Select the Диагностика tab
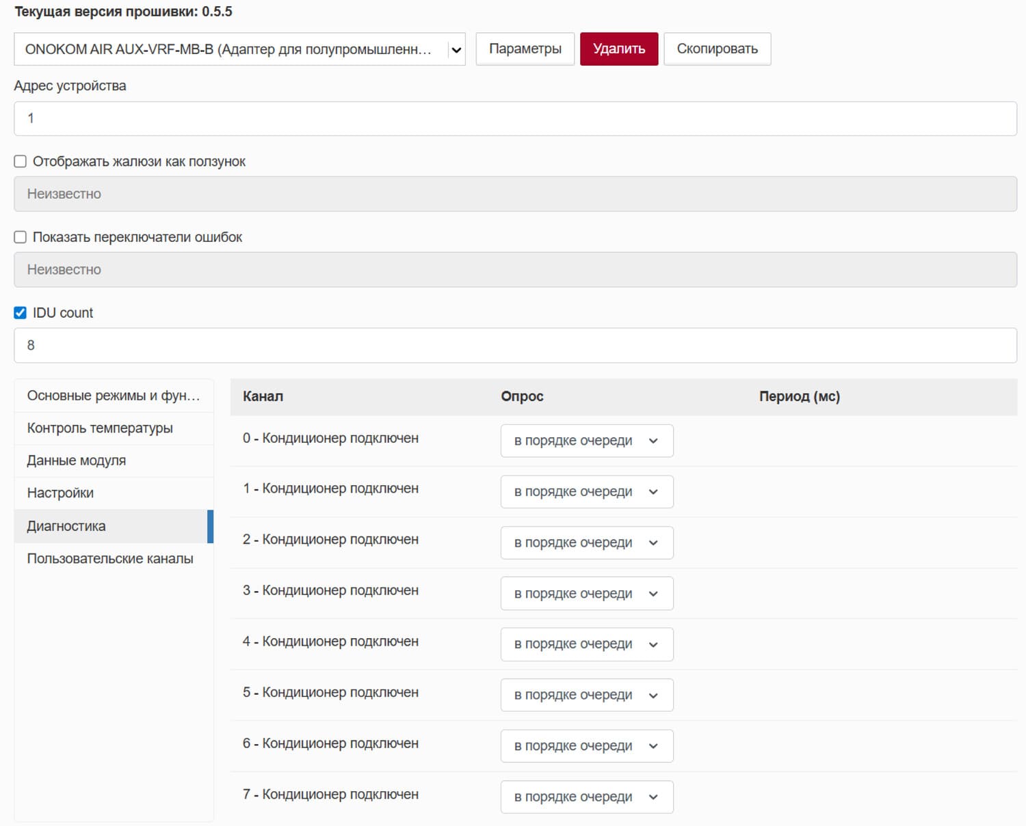Viewport: 1026px width, 826px height. click(66, 526)
